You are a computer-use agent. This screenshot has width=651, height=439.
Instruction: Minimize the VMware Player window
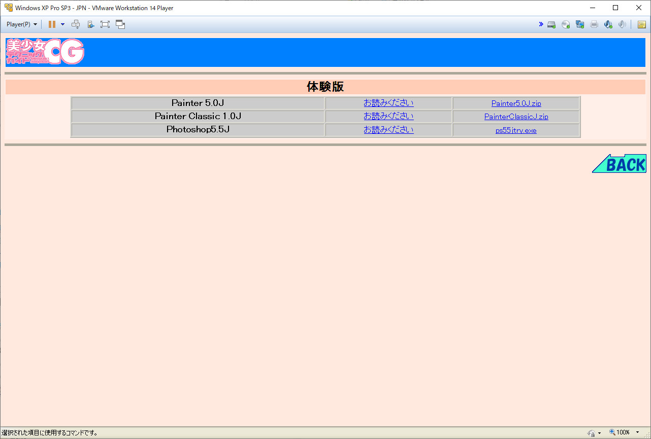592,8
